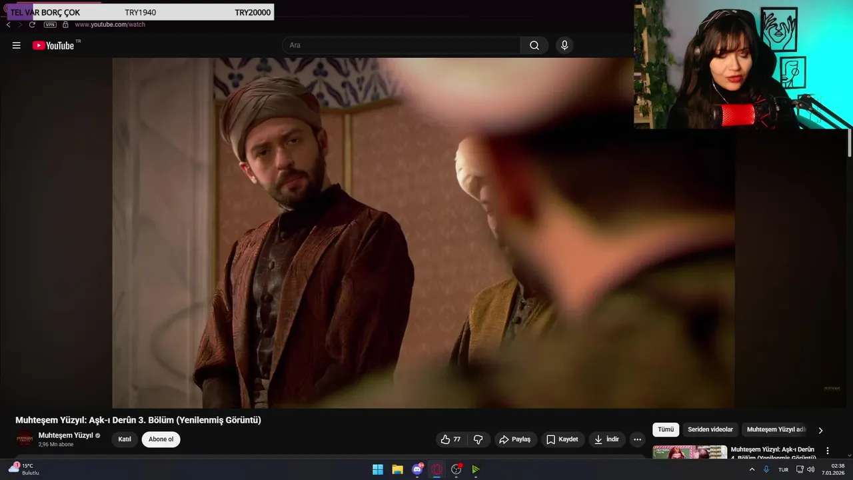Start voice search with the microphone icon
The height and width of the screenshot is (480, 853).
pyautogui.click(x=564, y=45)
